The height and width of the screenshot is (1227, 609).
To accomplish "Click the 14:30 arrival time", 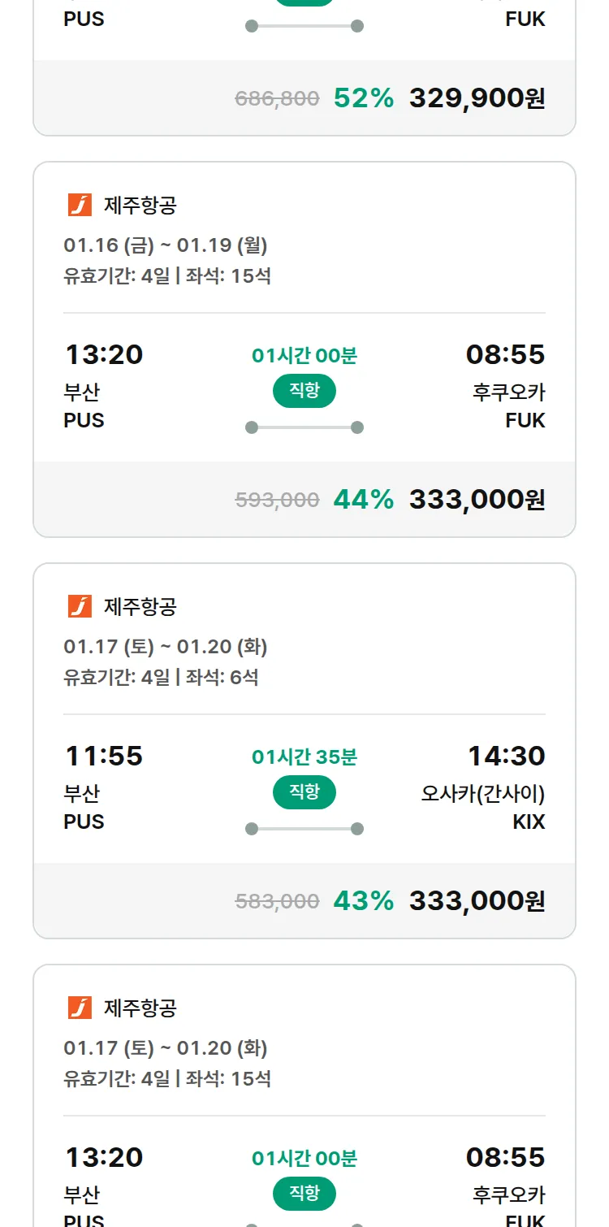I will pyautogui.click(x=506, y=757).
